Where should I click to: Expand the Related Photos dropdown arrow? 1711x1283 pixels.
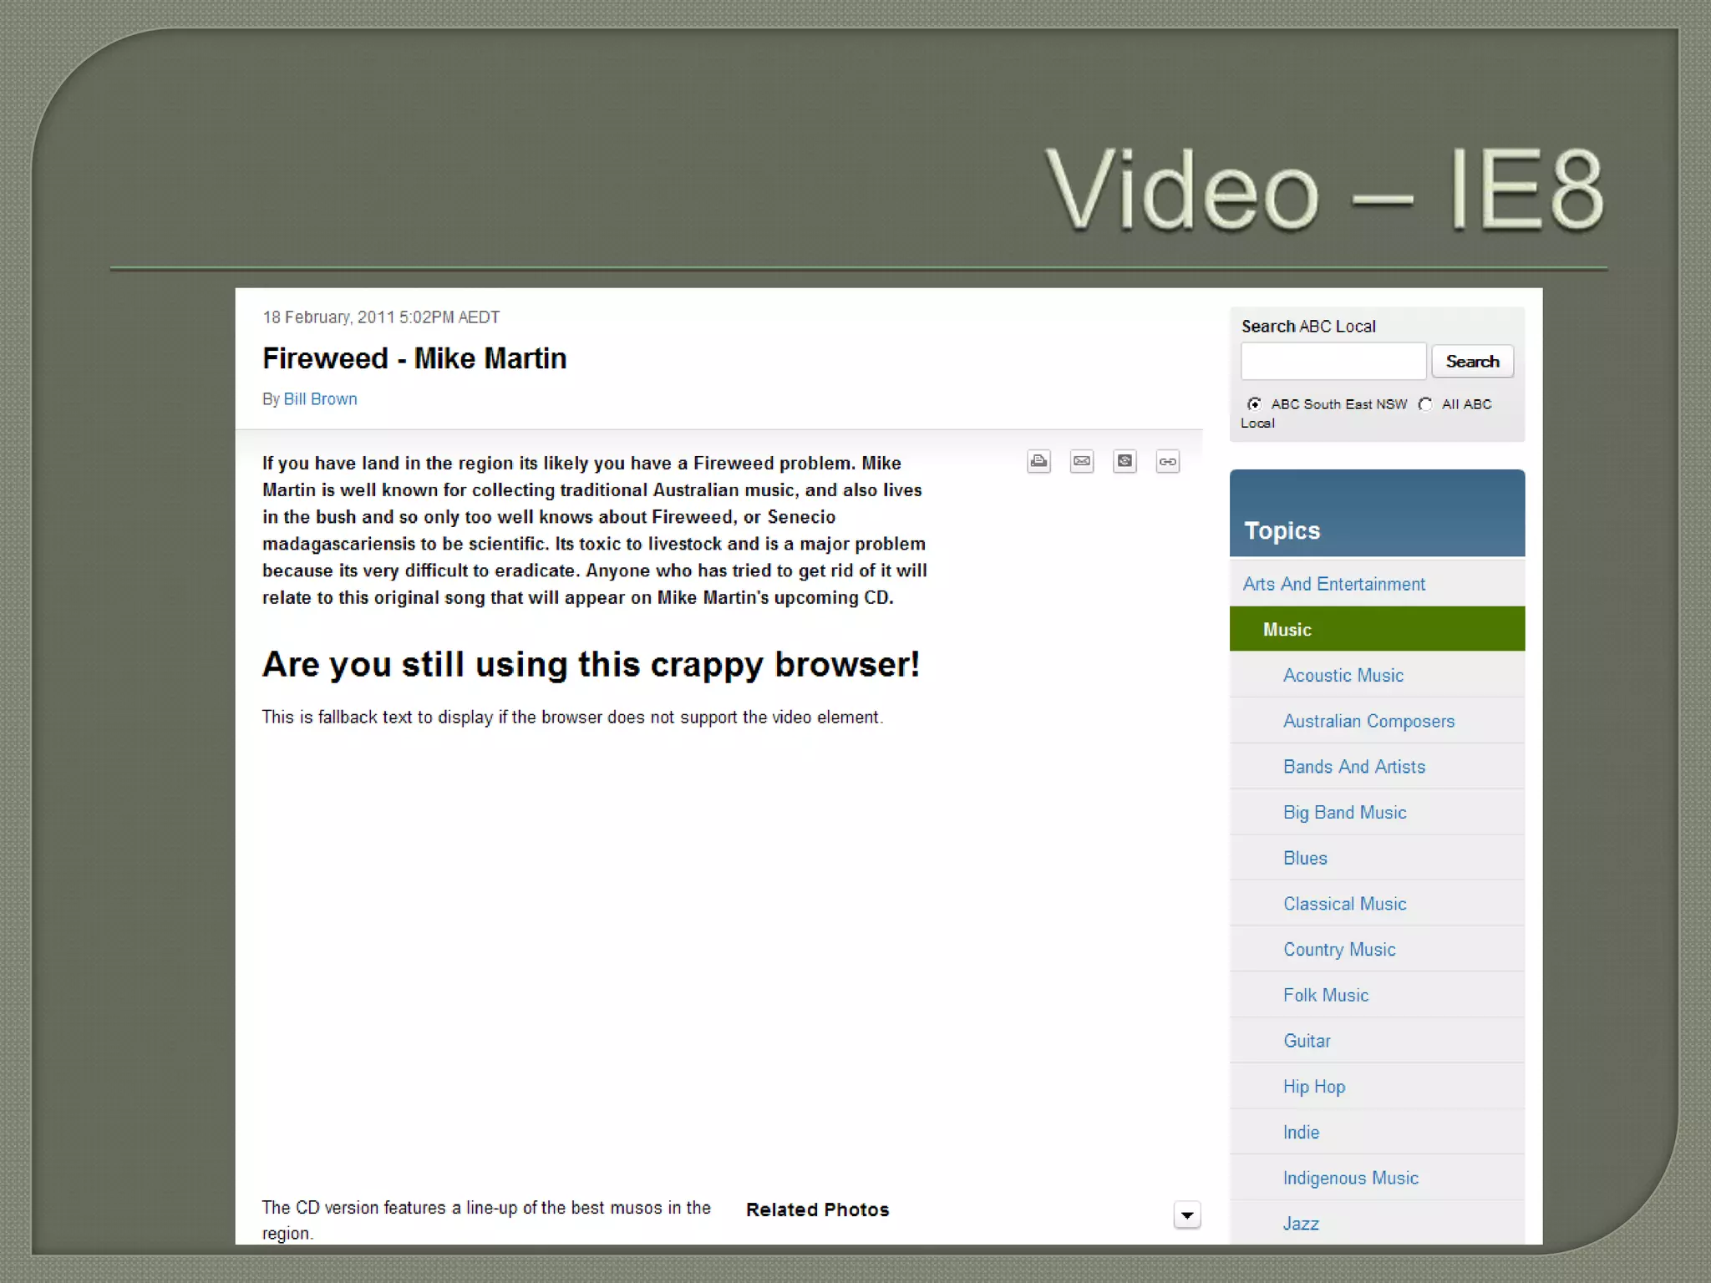tap(1187, 1215)
